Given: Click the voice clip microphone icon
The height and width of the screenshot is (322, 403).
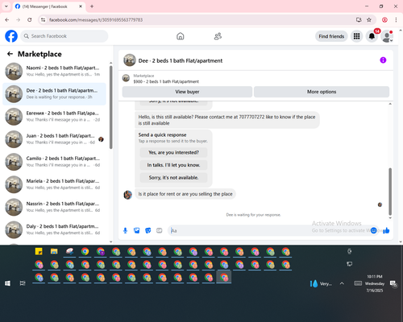Looking at the screenshot, I should click(x=125, y=230).
